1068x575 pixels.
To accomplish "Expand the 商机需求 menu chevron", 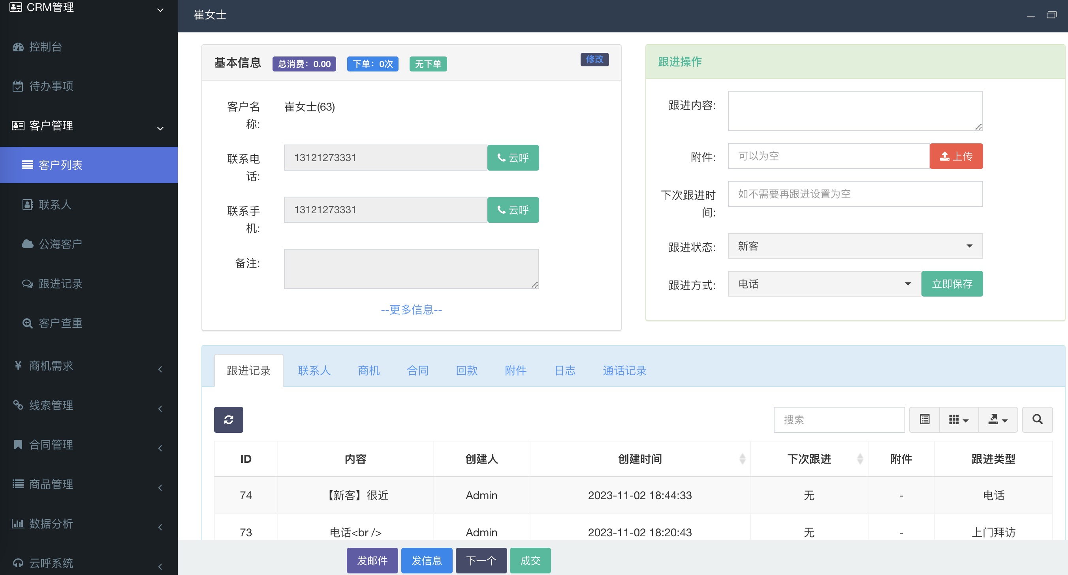I will (160, 369).
